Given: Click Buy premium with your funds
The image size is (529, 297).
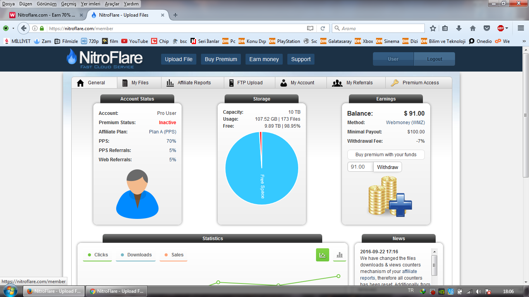Looking at the screenshot, I should coord(386,155).
